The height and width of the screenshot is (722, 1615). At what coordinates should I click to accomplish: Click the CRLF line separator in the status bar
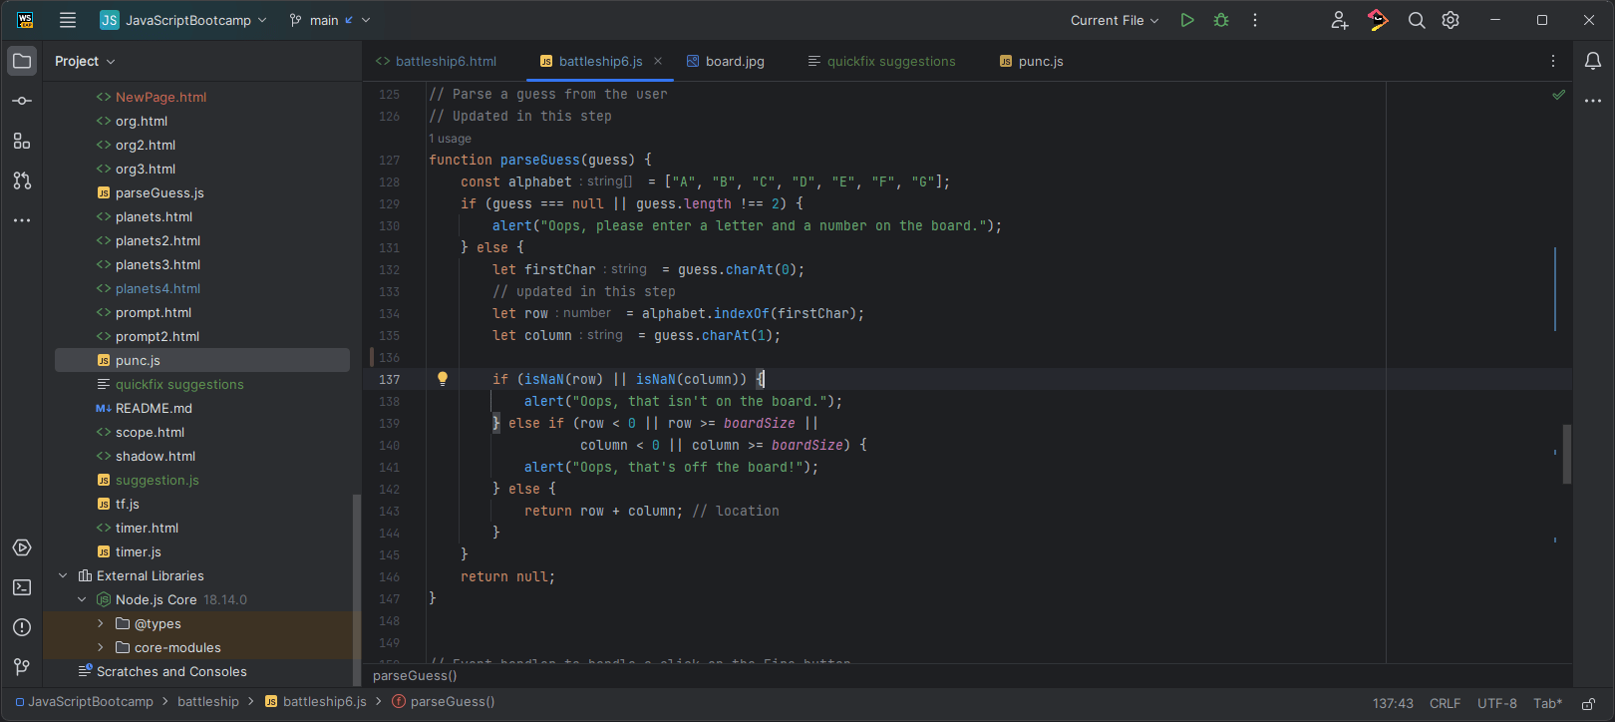1445,703
